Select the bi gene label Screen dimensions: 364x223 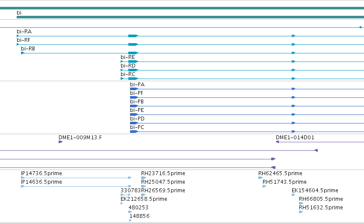(19, 13)
